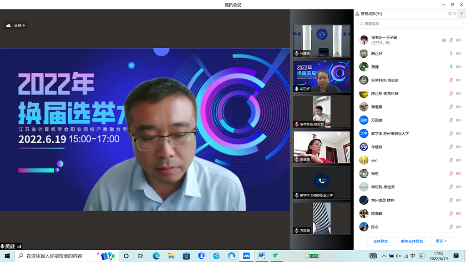Select member 万国德 in the list

[378, 120]
